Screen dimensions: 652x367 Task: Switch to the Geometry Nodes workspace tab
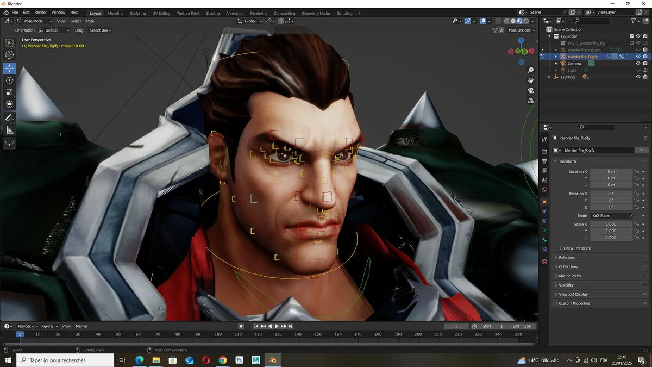pos(316,13)
